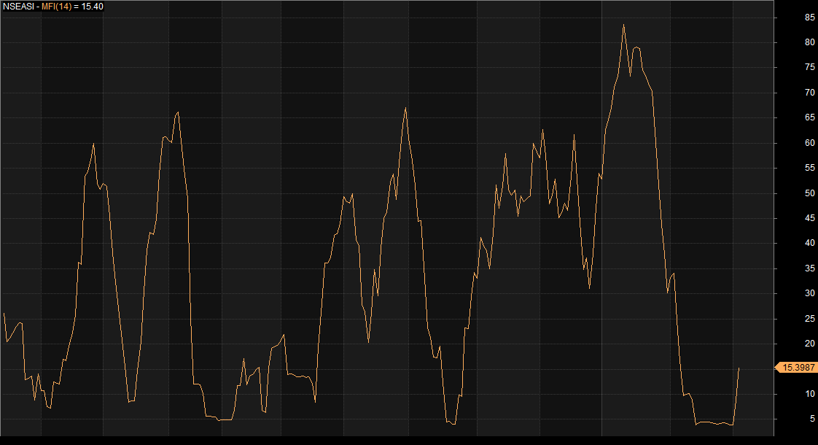This screenshot has width=818, height=445.
Task: Click the 15.3987 current value marker
Action: click(x=797, y=368)
